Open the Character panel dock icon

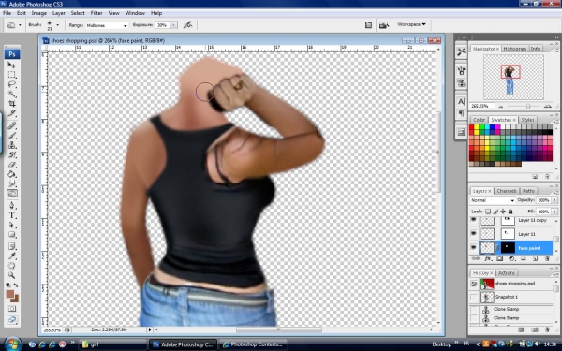coord(461,101)
